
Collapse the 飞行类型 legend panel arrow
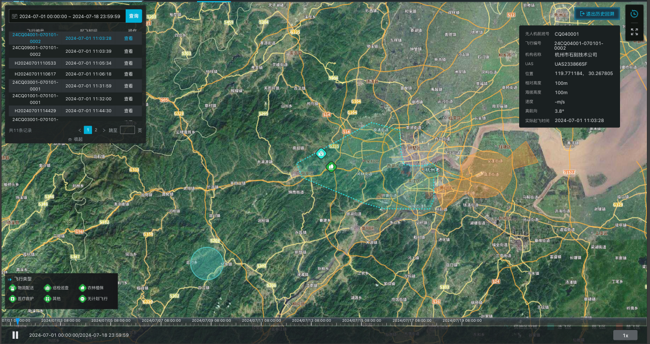[x=10, y=279]
